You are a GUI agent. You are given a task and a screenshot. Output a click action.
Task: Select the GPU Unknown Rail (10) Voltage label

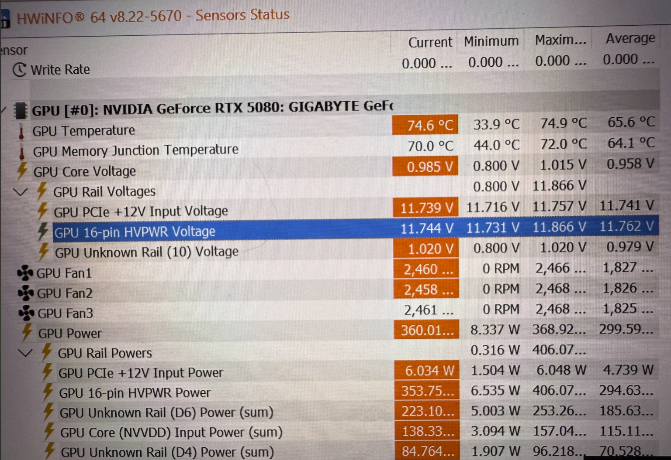[146, 252]
